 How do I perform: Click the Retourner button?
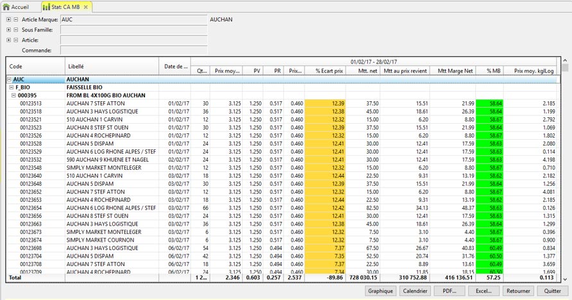point(518,291)
